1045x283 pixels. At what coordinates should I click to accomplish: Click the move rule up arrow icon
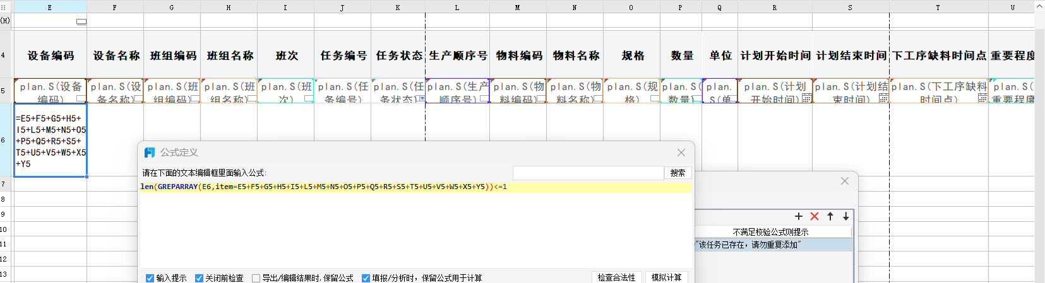point(830,216)
